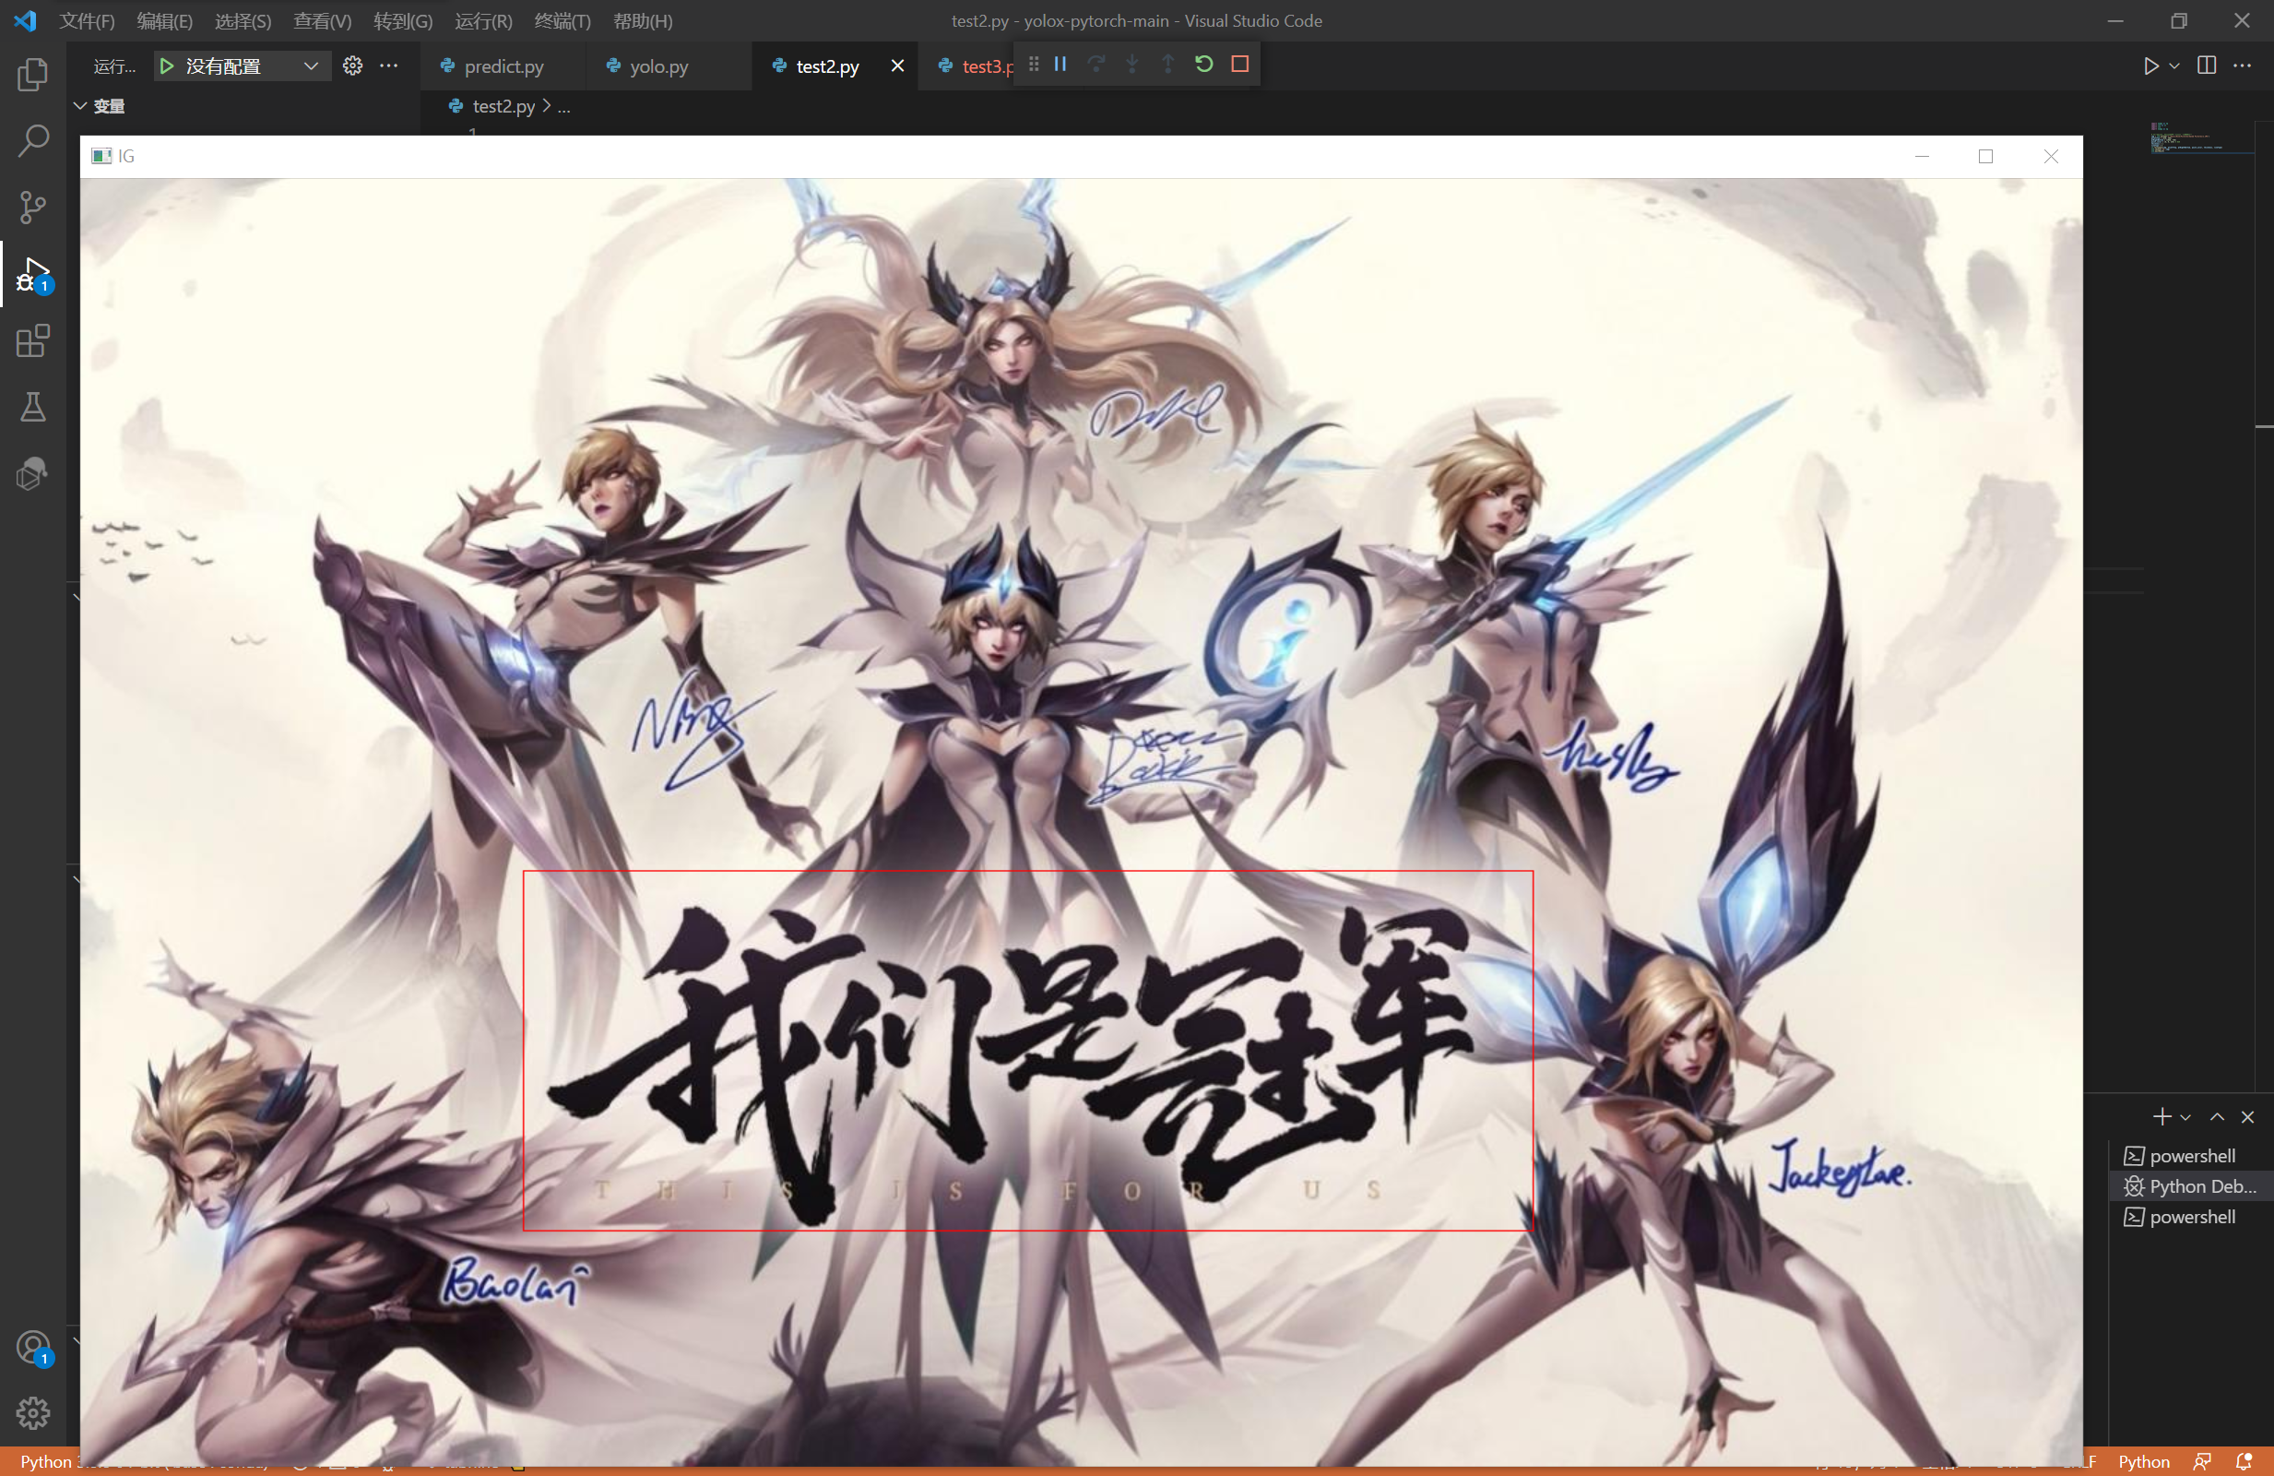Open the Manage gear in activity bar
The width and height of the screenshot is (2274, 1476).
pos(32,1412)
